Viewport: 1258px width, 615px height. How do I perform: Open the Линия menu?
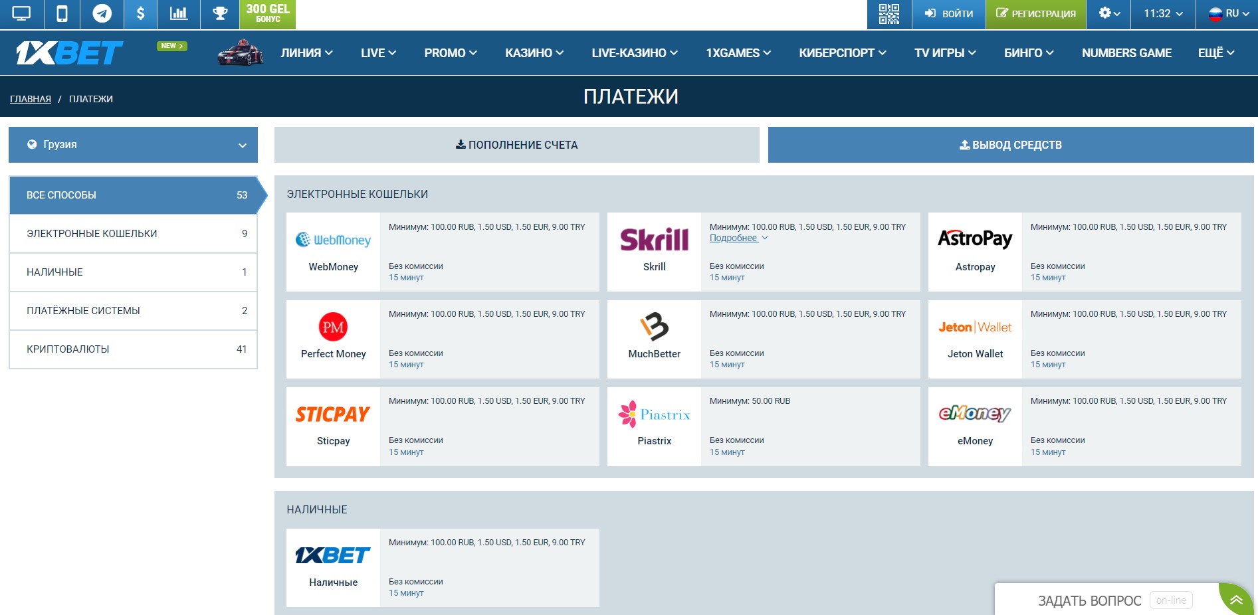pos(306,53)
